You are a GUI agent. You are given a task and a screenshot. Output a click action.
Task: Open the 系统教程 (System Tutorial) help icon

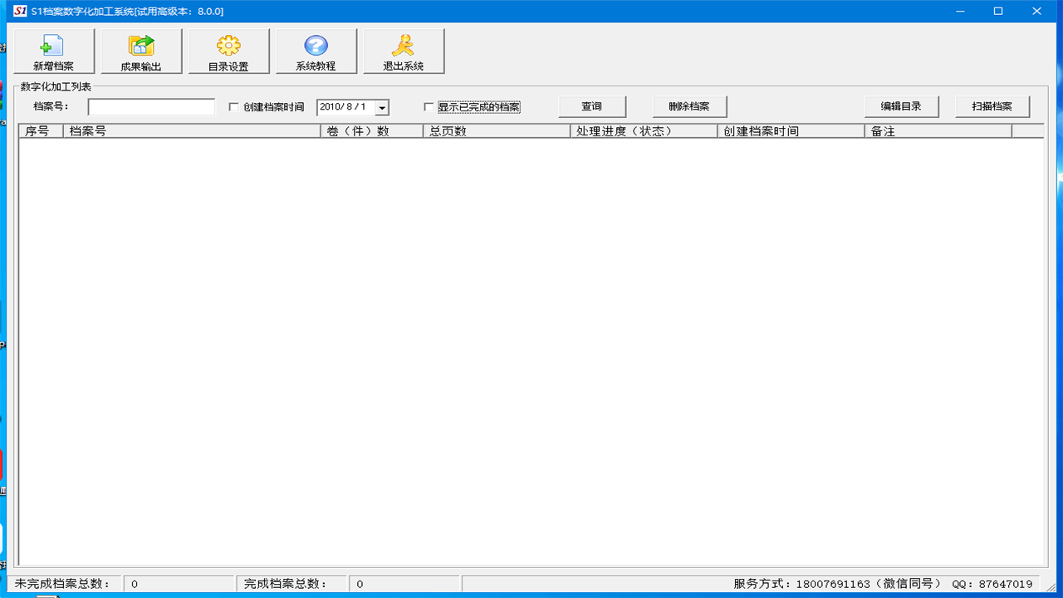[x=316, y=50]
